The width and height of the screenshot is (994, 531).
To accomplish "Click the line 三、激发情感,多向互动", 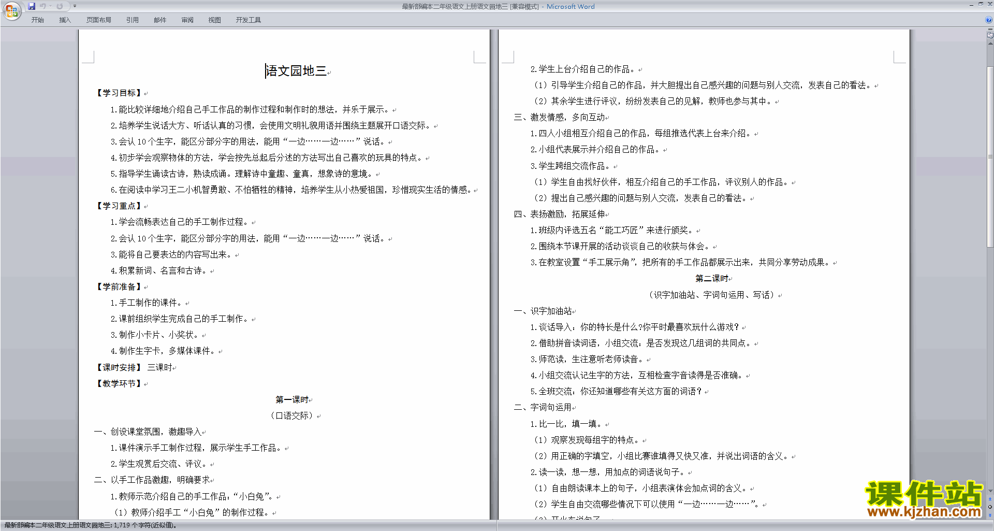I will [x=560, y=118].
